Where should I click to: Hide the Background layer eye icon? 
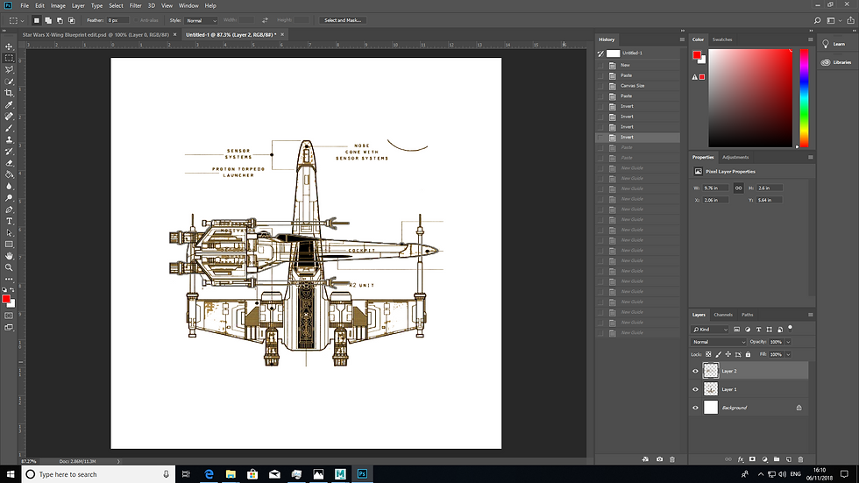[x=695, y=408]
